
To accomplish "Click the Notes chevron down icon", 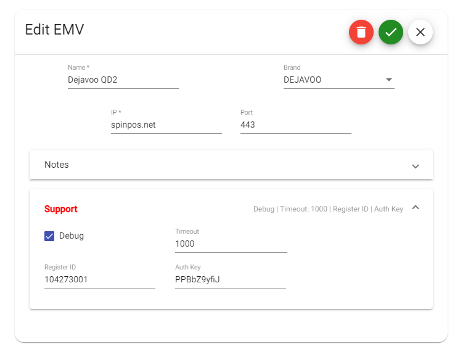I will (x=416, y=166).
